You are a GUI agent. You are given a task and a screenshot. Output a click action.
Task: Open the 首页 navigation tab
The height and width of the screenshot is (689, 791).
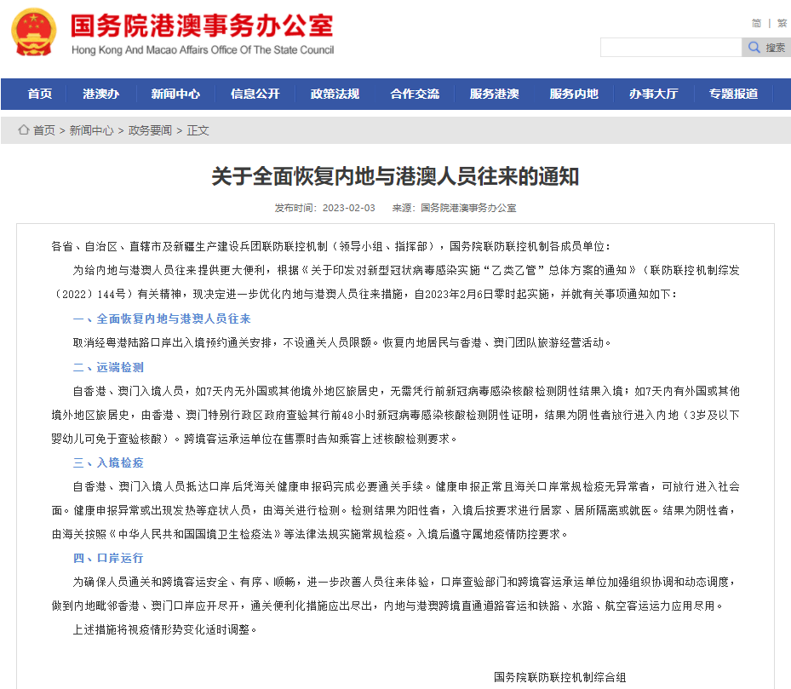[x=39, y=94]
